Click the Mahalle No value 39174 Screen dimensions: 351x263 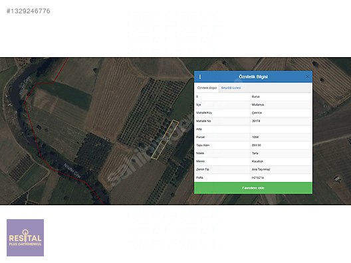pos(256,121)
